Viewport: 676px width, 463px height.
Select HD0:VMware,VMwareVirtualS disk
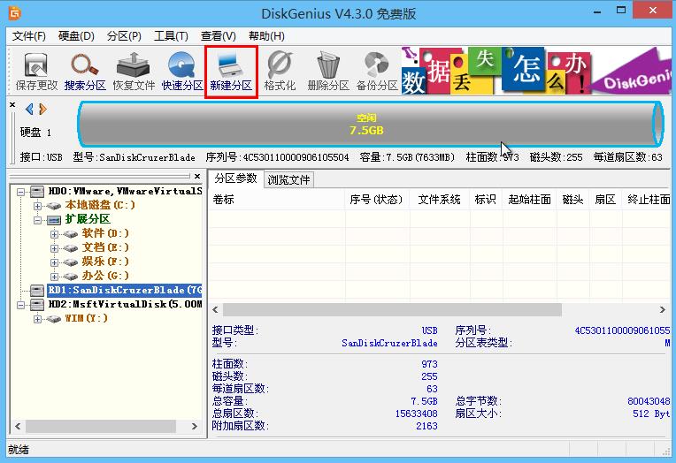125,191
